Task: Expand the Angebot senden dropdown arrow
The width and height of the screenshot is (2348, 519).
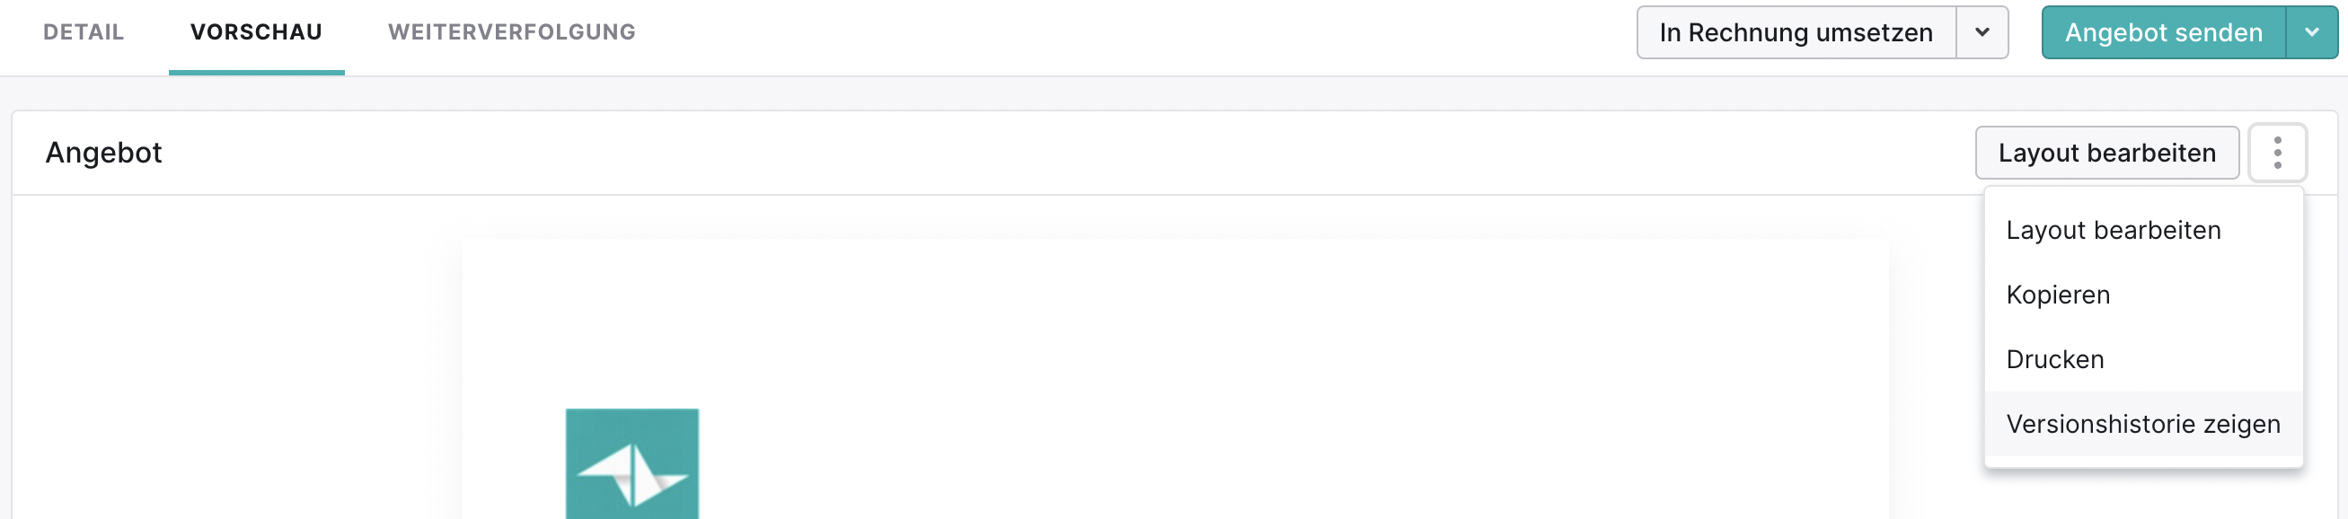Action: (2311, 33)
